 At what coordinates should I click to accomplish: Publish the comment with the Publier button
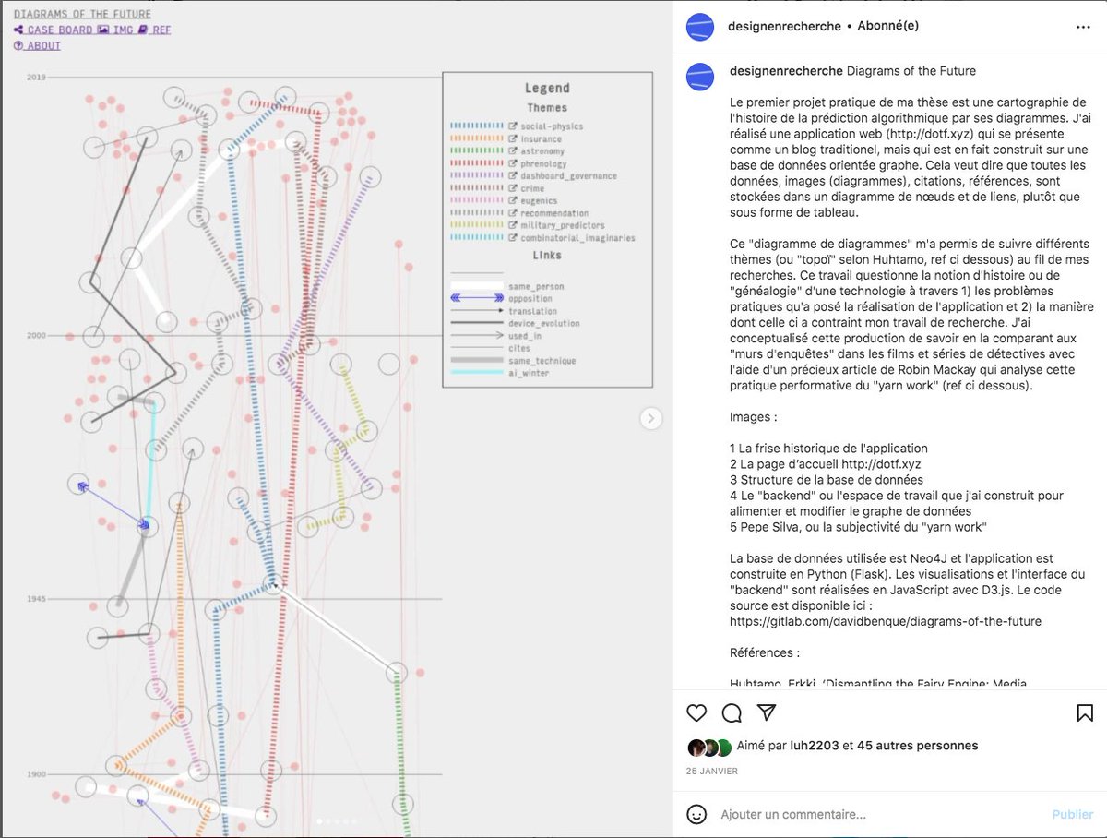1072,815
